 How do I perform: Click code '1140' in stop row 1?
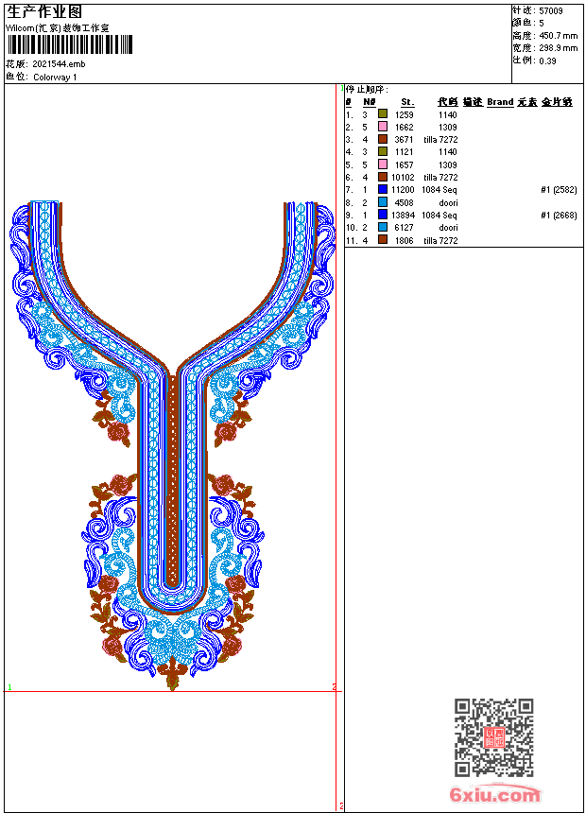[x=448, y=114]
